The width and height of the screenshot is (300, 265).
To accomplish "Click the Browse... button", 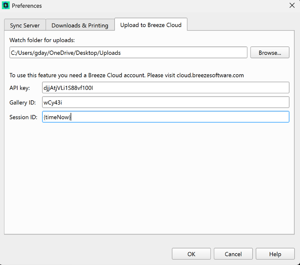I will click(x=270, y=53).
